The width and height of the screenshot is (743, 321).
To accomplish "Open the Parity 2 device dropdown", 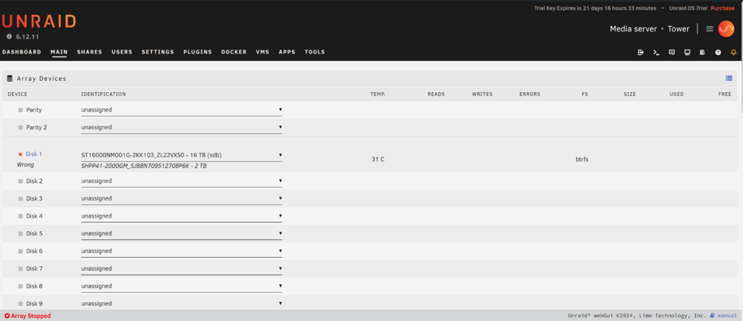I will point(181,128).
